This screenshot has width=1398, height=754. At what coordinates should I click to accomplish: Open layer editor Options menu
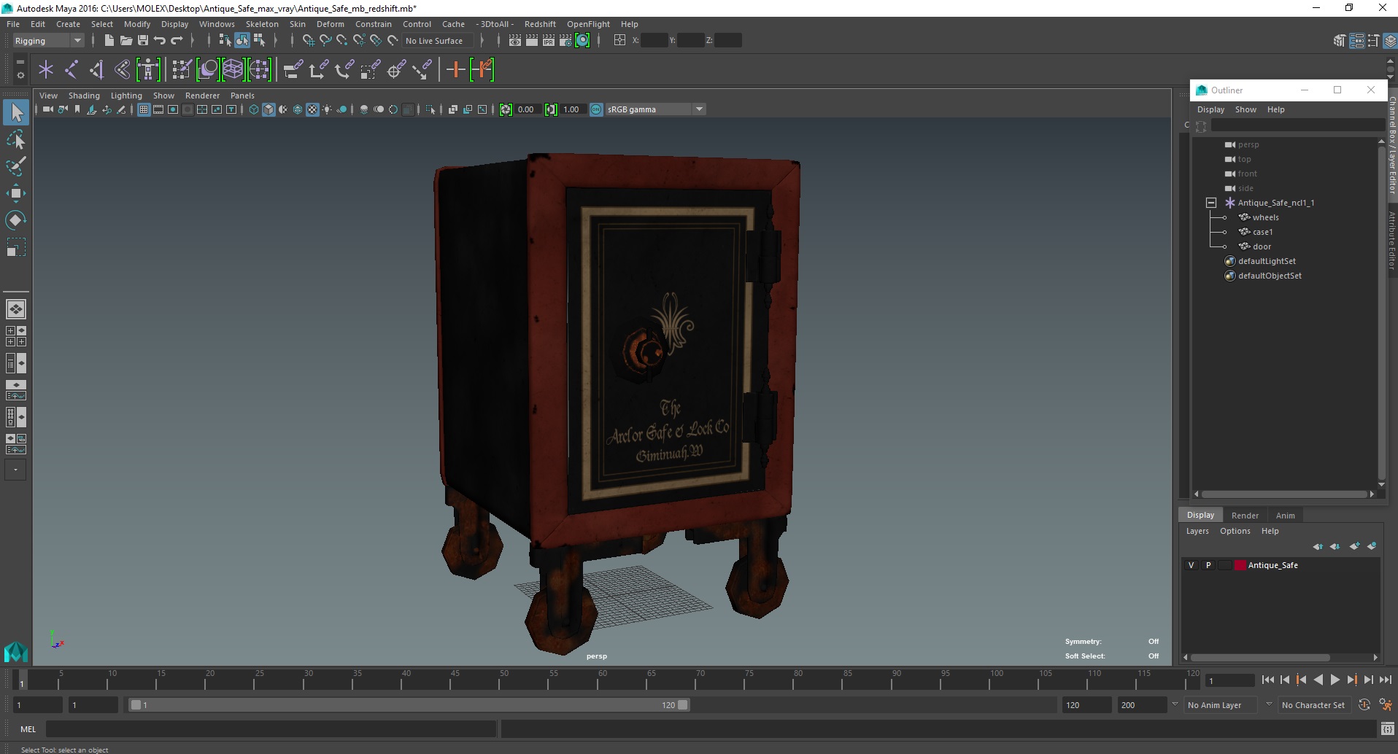(x=1235, y=531)
